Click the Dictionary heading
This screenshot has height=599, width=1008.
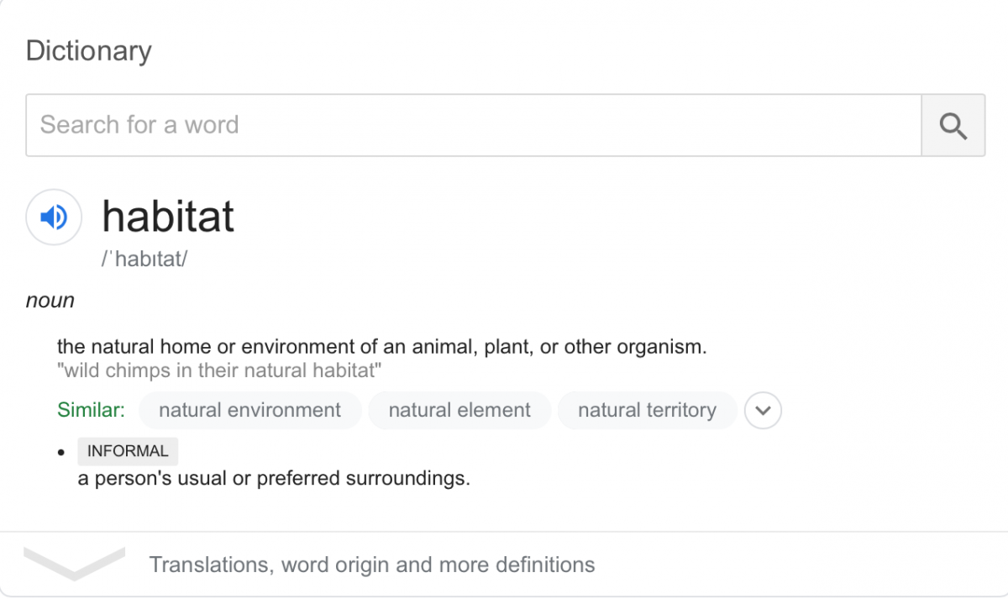click(x=88, y=50)
